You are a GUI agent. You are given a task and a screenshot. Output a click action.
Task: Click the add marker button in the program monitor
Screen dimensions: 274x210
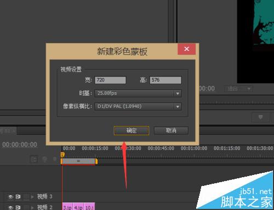[x=261, y=118]
